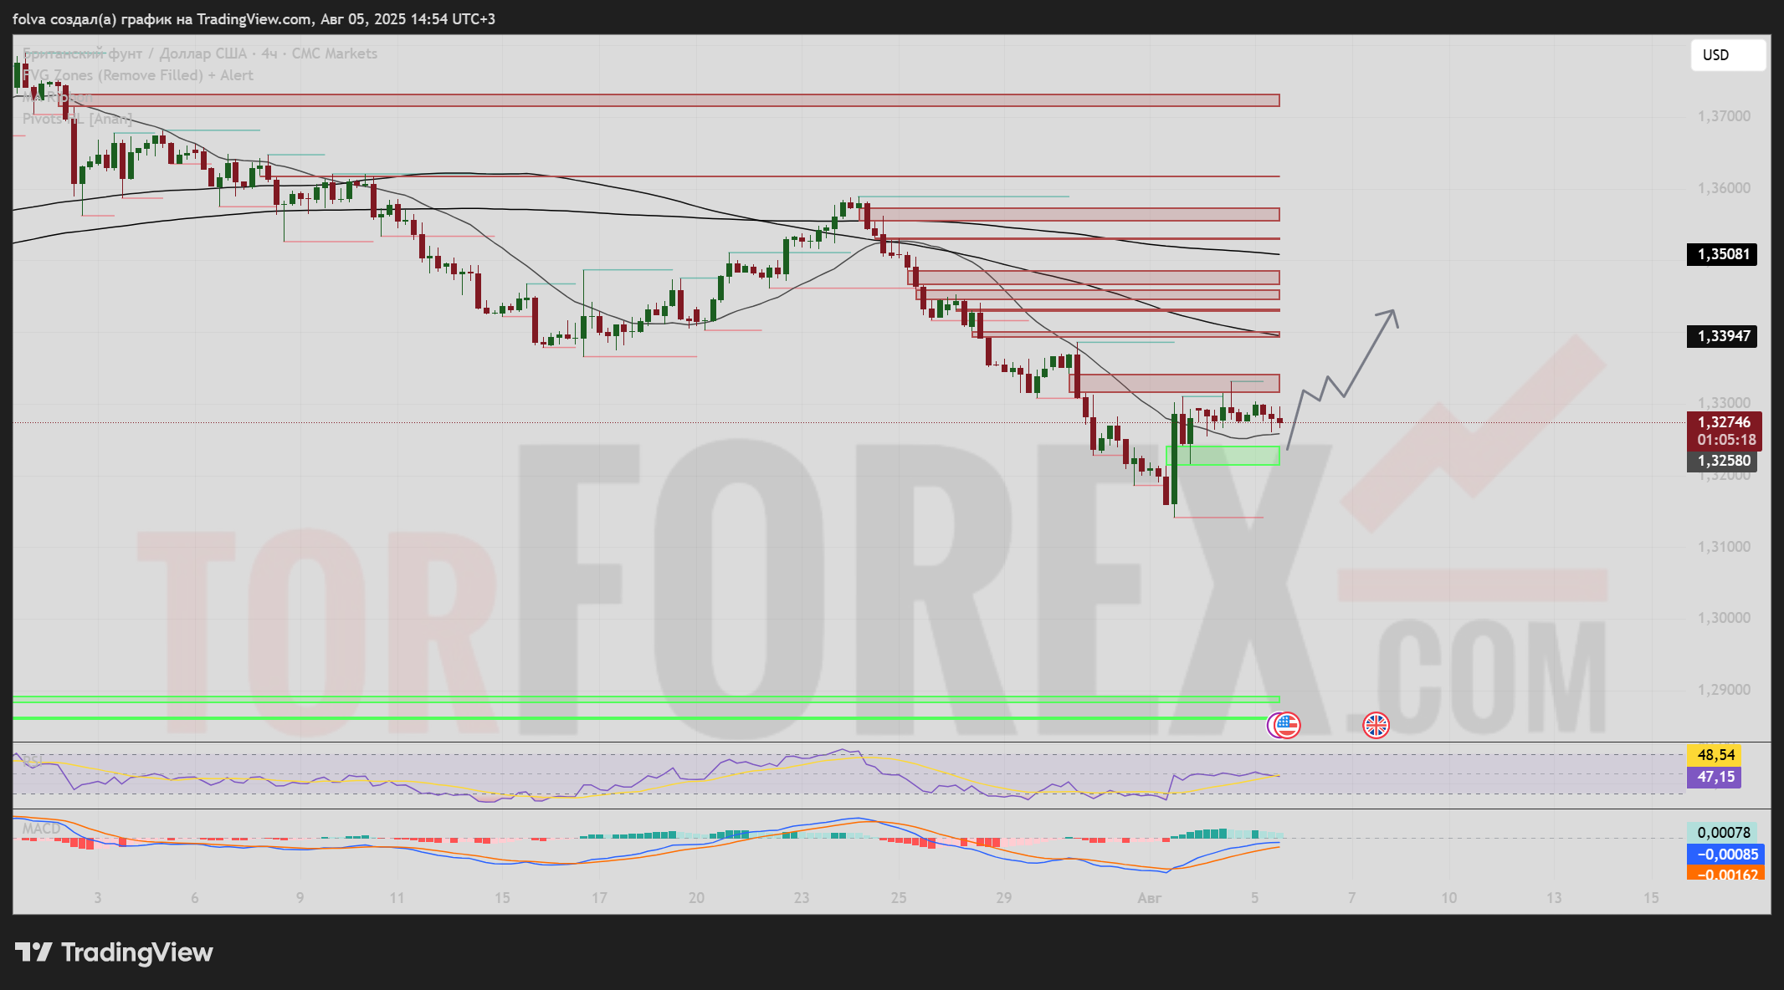This screenshot has height=990, width=1784.
Task: Click the 1,32580 gray price label
Action: (1722, 461)
